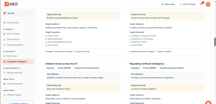Open the JW user avatar menu
This screenshot has width=216, height=104.
pos(208,4)
